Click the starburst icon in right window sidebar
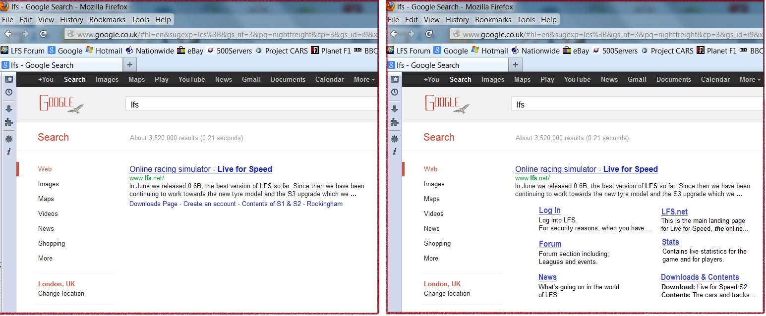 click(395, 139)
